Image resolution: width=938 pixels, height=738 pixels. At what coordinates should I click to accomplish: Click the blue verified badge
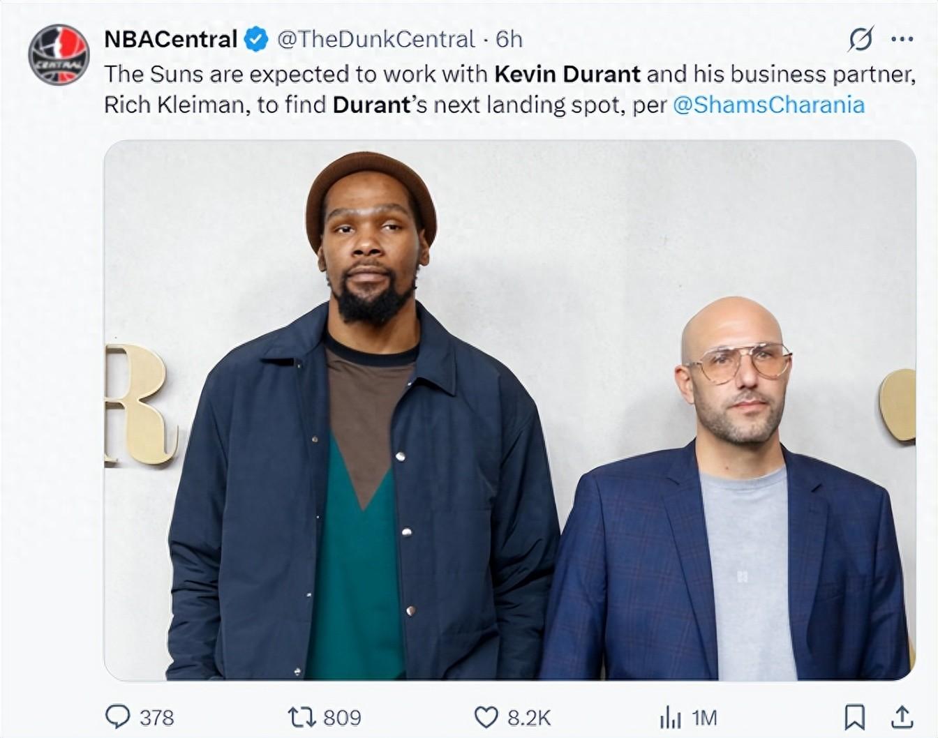(x=256, y=39)
